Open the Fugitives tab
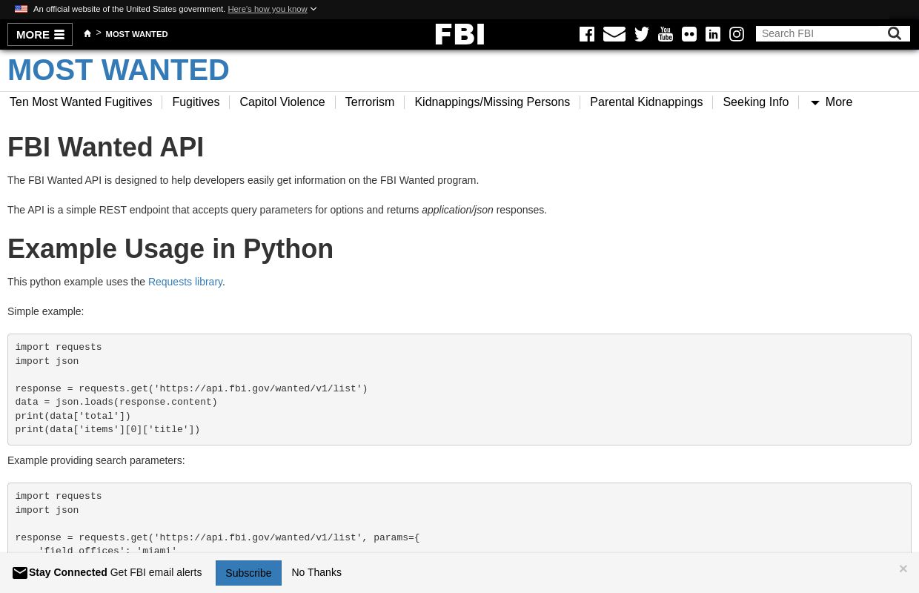Viewport: 919px width, 593px height. [x=196, y=102]
